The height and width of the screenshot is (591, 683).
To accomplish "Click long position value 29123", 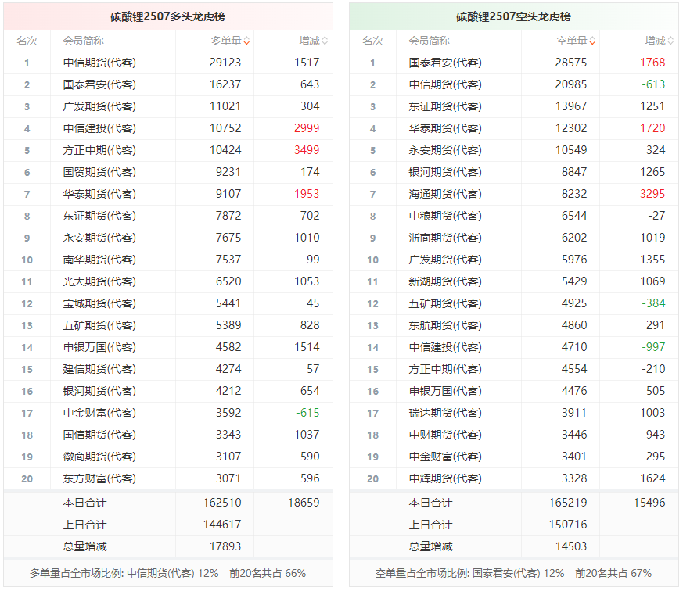I will (225, 63).
